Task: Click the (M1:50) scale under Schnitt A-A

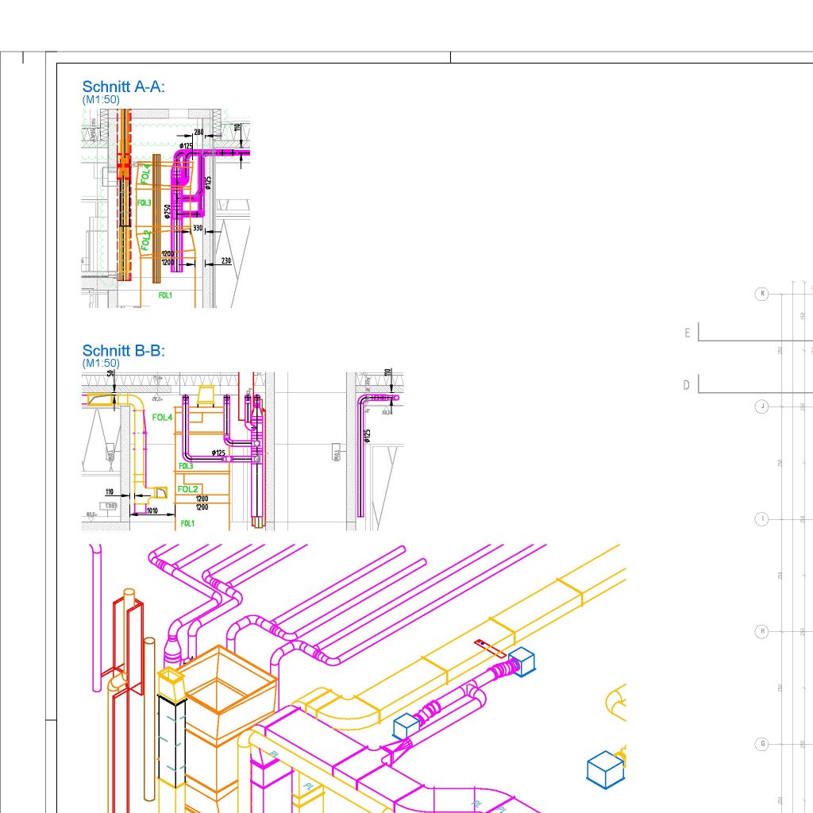Action: point(101,99)
